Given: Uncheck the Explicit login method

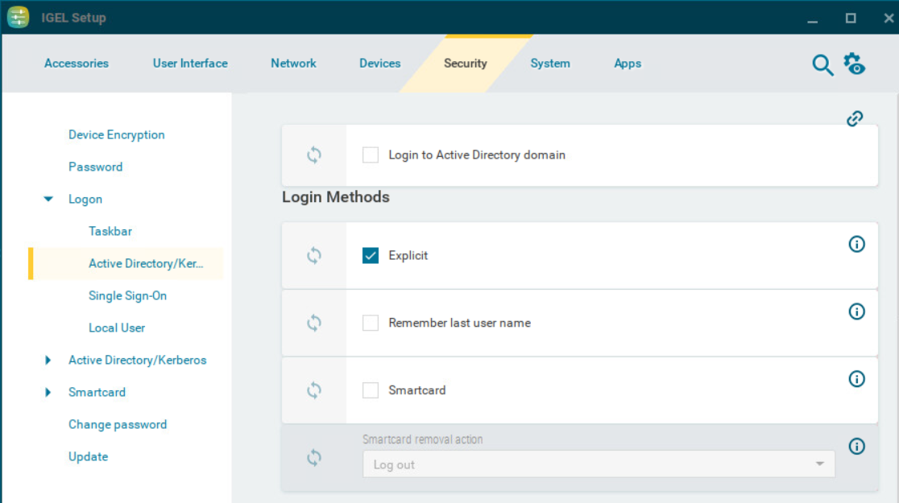Looking at the screenshot, I should coord(371,256).
